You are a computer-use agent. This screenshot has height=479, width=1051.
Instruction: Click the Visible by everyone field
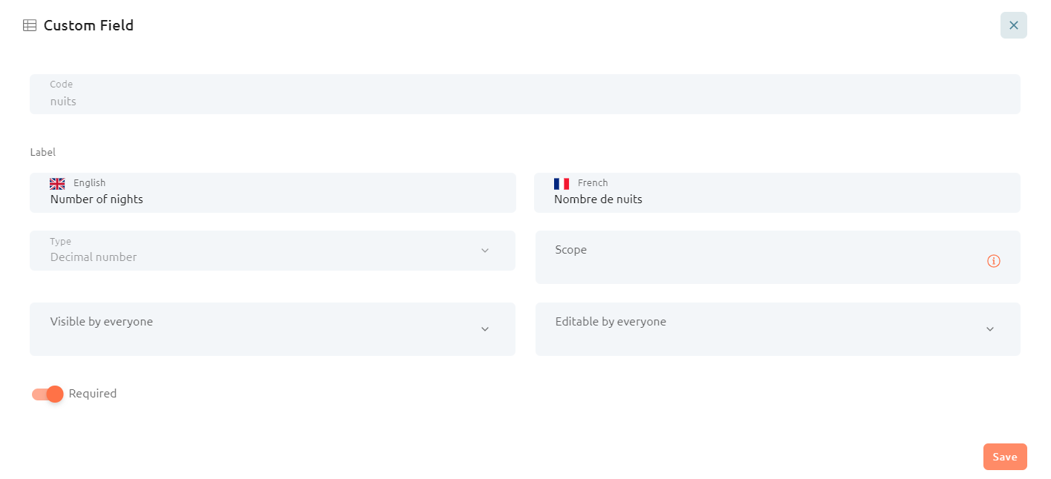[273, 329]
